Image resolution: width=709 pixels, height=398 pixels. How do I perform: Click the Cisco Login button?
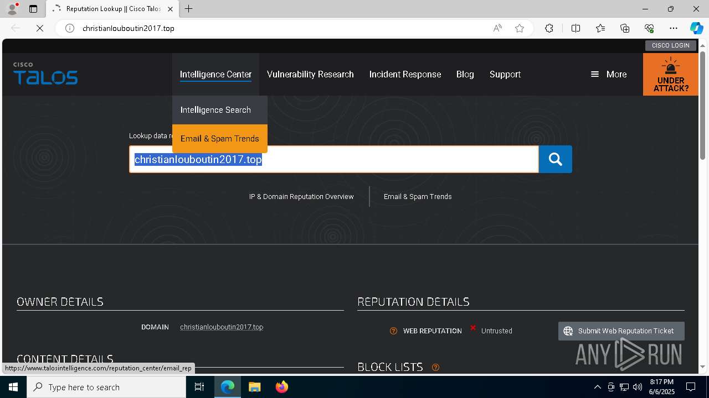[x=671, y=45]
